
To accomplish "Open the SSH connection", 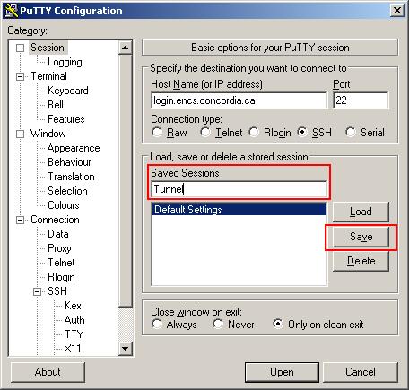I will pos(282,372).
